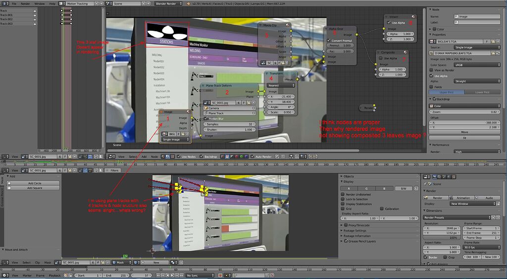Click the End Frame field
Screen dimensions: 507x279
[x=482, y=233]
